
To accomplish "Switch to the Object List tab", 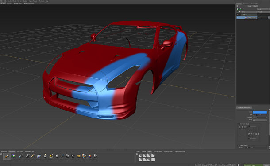I will point(246,4).
